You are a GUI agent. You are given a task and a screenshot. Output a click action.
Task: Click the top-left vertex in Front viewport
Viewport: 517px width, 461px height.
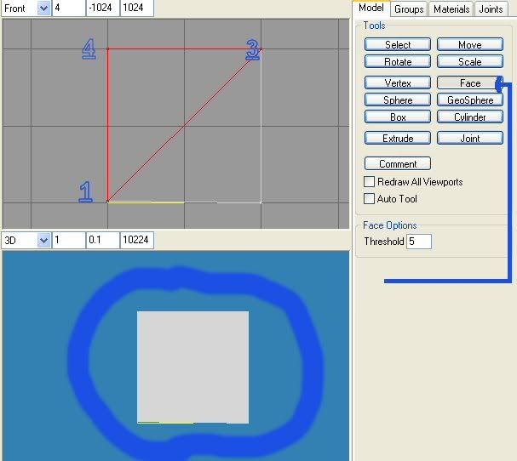pyautogui.click(x=108, y=49)
